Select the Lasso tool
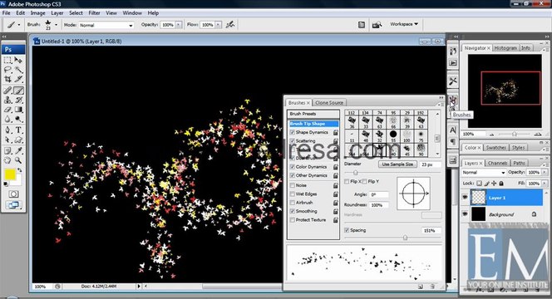 click(7, 70)
